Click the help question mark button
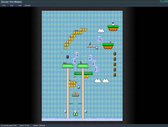This screenshot has width=168, height=127. coord(161,1)
